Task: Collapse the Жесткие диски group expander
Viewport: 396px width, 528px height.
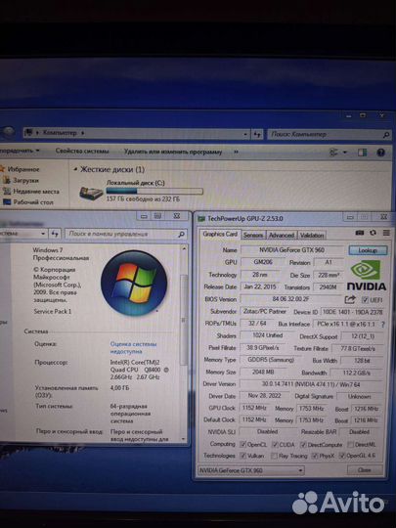Action: click(x=75, y=169)
